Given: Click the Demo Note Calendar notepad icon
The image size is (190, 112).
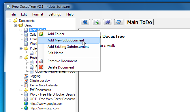Looking at the screenshot, I should (26, 85).
